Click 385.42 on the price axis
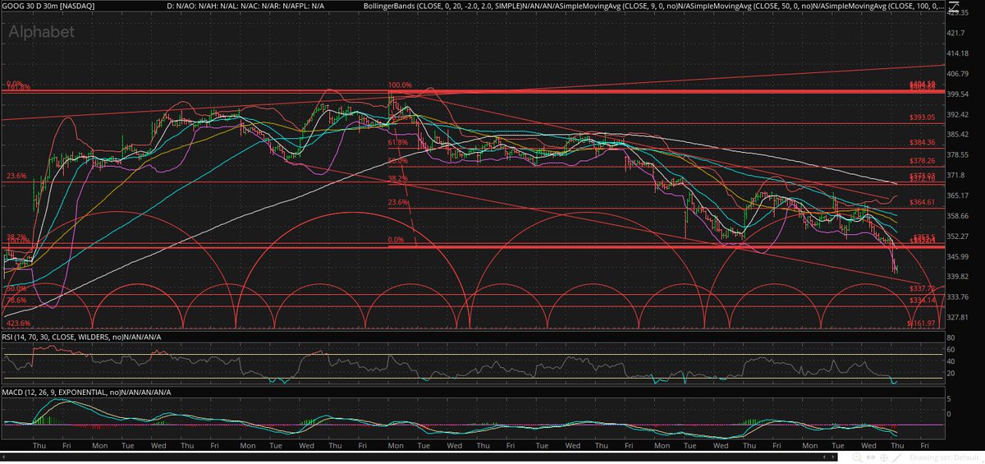 coord(959,135)
